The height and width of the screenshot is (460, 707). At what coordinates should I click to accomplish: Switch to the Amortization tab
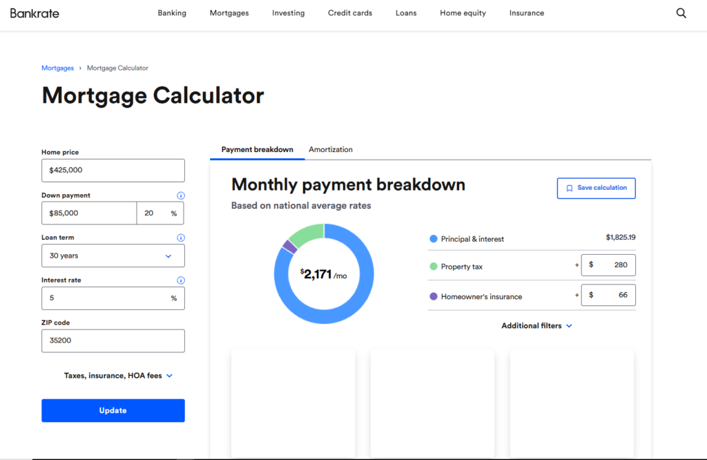[x=331, y=149]
